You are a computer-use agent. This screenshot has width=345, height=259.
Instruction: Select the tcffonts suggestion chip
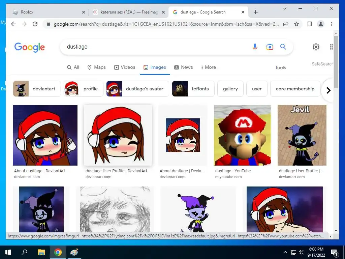[x=193, y=89]
